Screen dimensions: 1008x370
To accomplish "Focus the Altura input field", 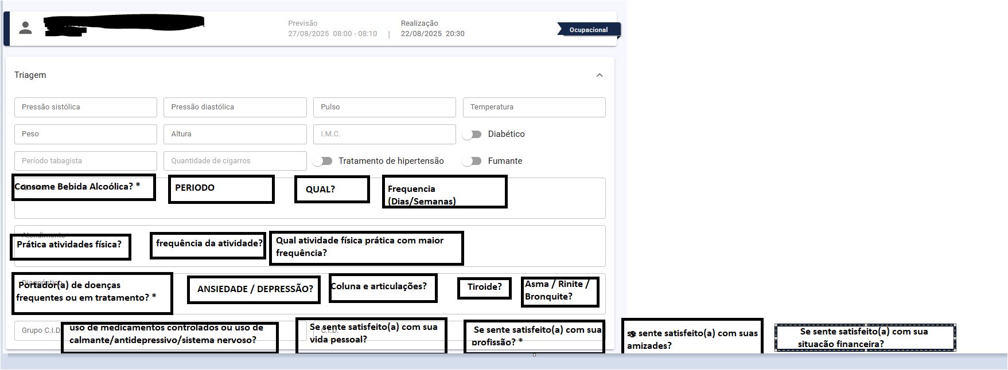I will pyautogui.click(x=235, y=134).
